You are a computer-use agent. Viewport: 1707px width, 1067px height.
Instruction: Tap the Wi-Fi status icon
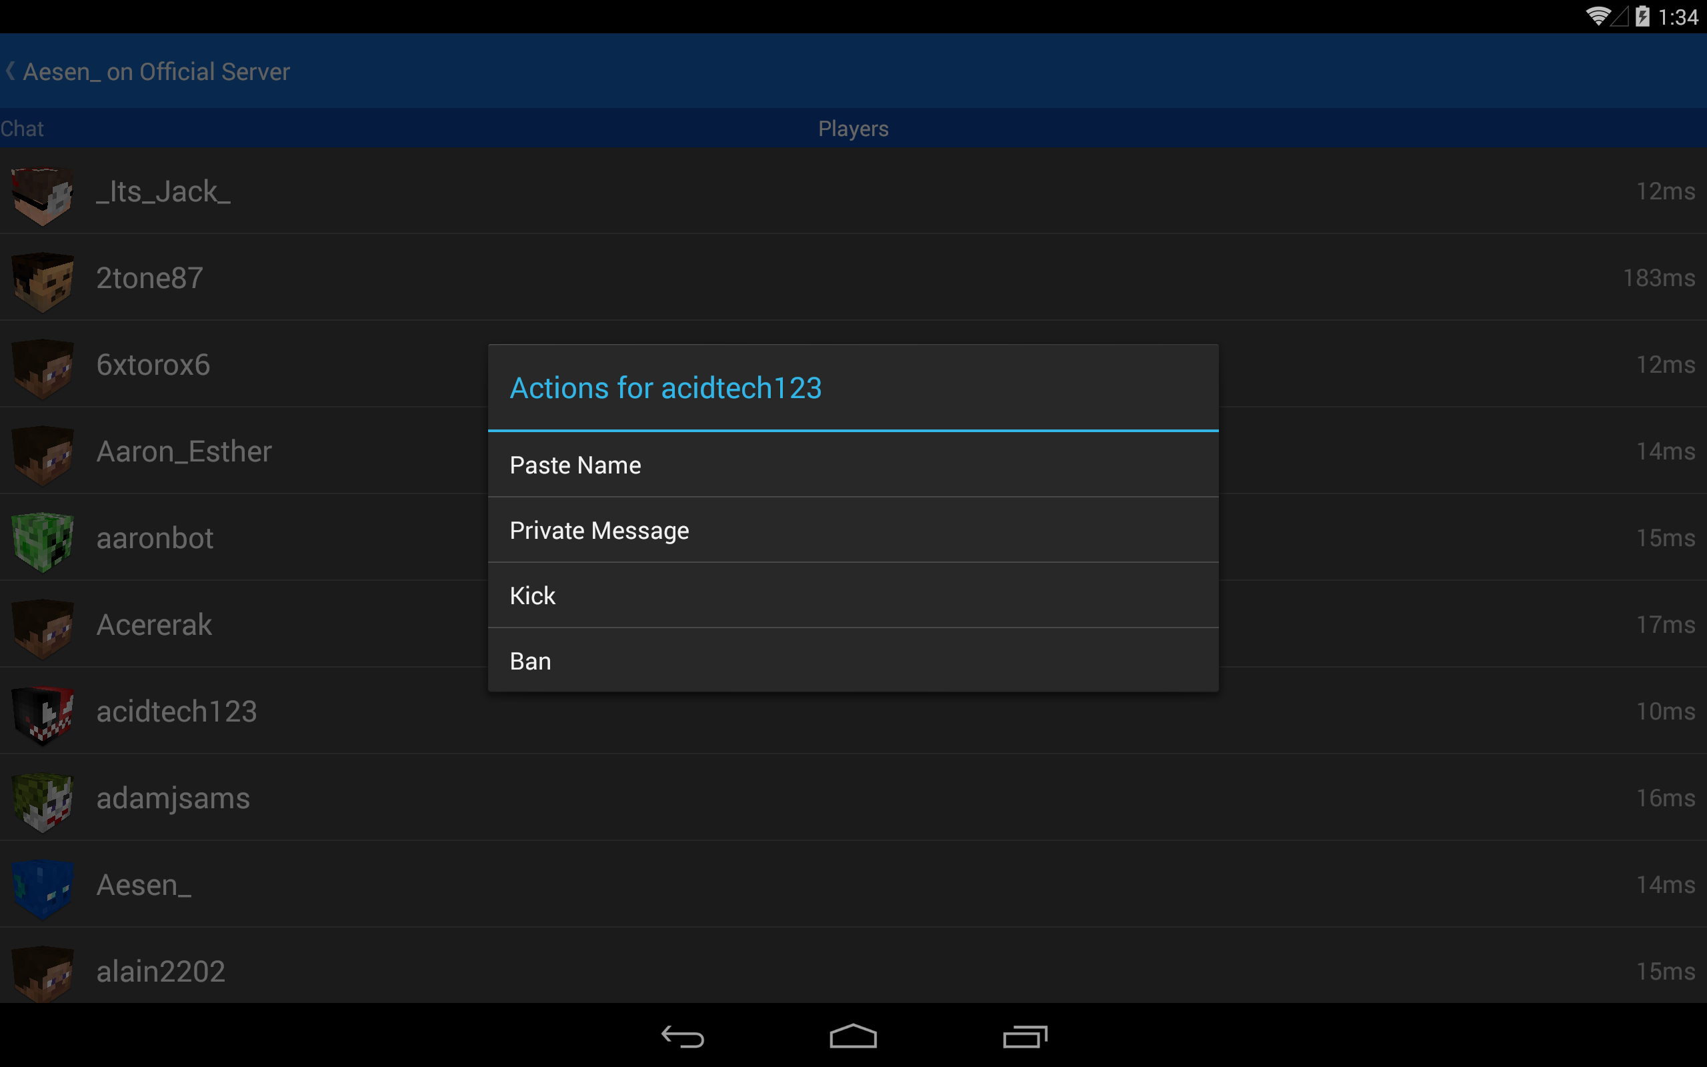tap(1598, 16)
